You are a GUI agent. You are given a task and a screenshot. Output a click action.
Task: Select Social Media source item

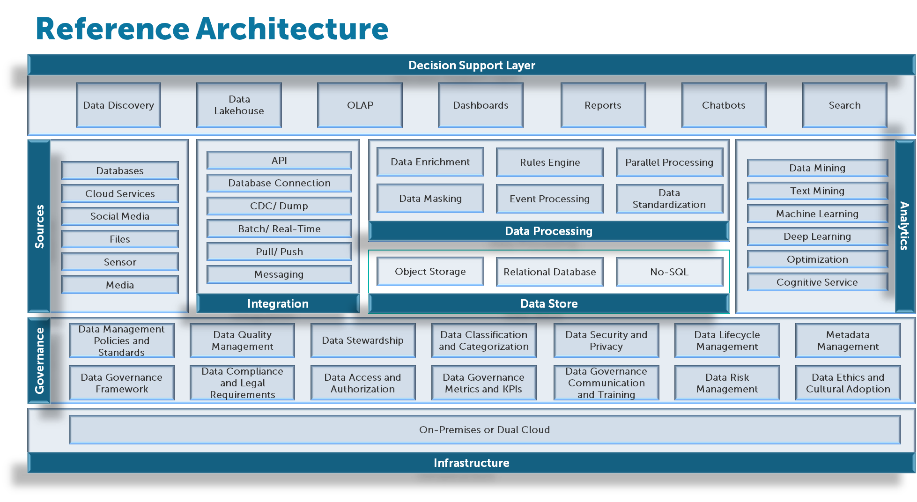point(120,216)
